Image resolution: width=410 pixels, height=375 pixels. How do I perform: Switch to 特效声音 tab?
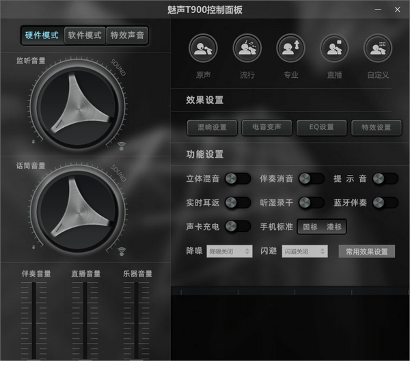coord(127,36)
